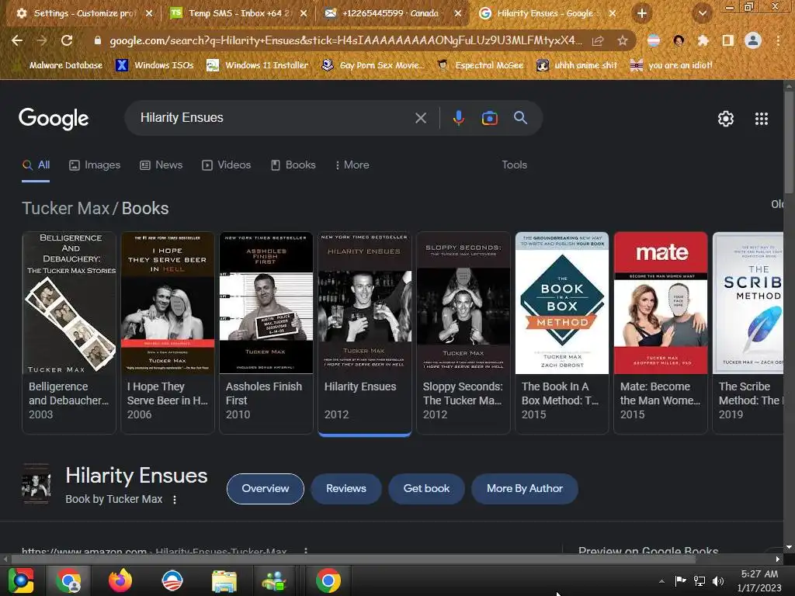The width and height of the screenshot is (795, 596).
Task: Click the address bar URL
Action: pyautogui.click(x=345, y=40)
